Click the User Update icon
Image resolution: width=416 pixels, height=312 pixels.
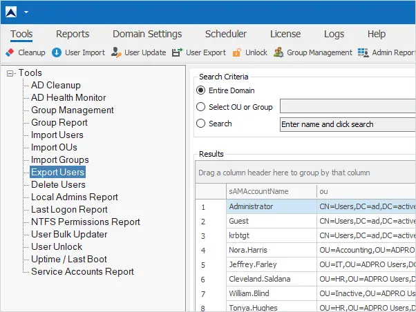coord(116,52)
